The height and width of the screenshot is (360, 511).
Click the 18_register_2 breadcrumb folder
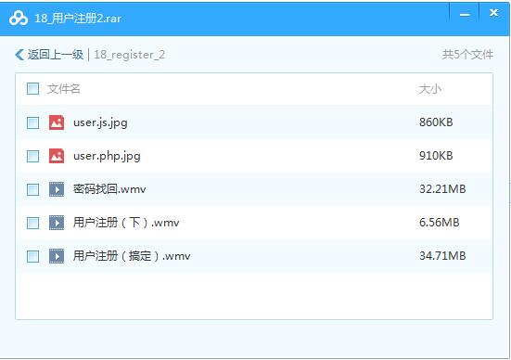point(130,55)
